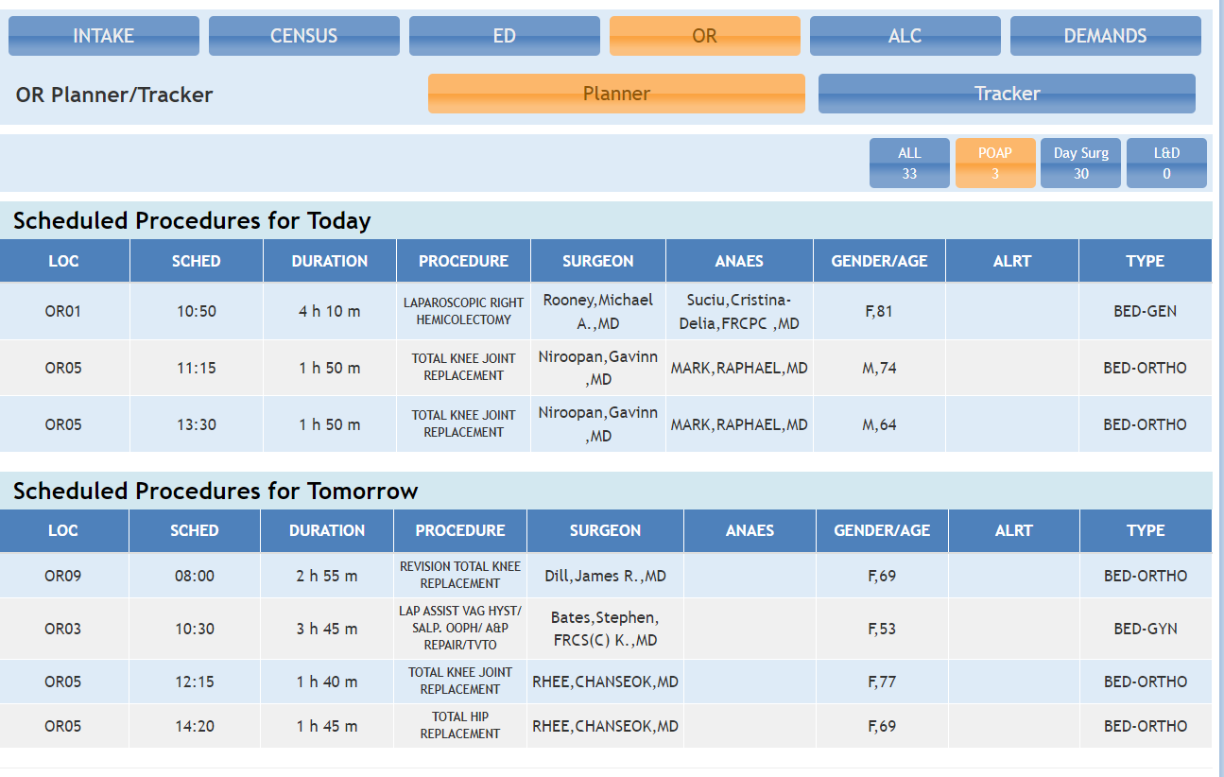
Task: Click the 4 h 10 m duration
Action: tap(330, 311)
